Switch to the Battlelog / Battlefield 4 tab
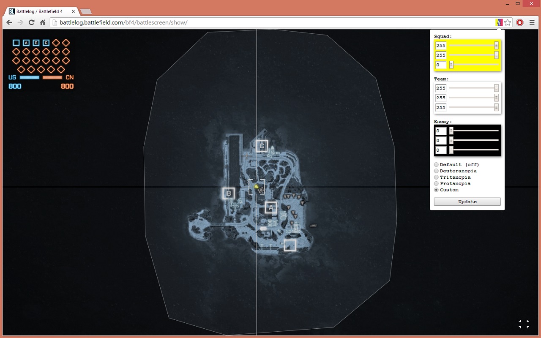This screenshot has height=338, width=541. click(x=41, y=11)
